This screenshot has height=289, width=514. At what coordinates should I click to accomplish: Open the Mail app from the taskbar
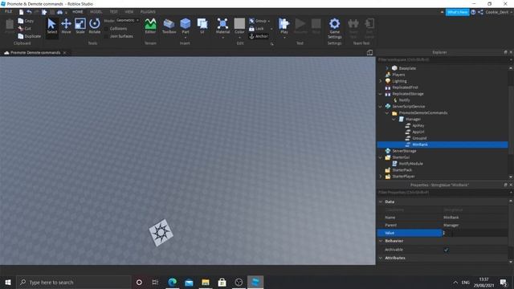pos(189,282)
